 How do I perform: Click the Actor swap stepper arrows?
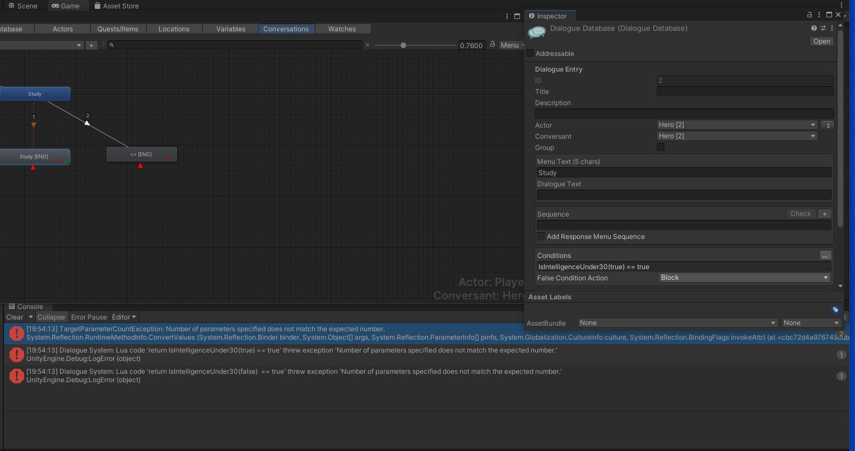[x=828, y=125]
